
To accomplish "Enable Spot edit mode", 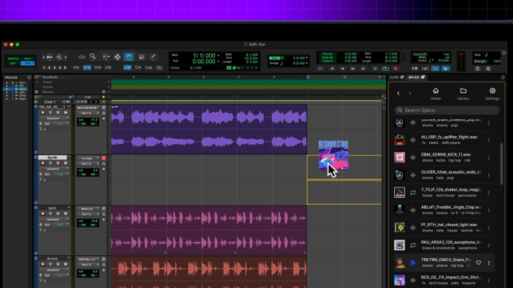I will click(x=28, y=59).
